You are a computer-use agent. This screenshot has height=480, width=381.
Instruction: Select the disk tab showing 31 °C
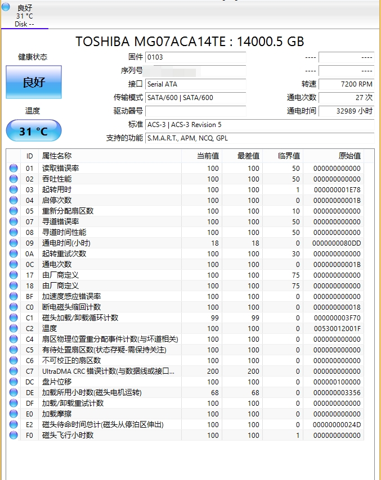25,16
